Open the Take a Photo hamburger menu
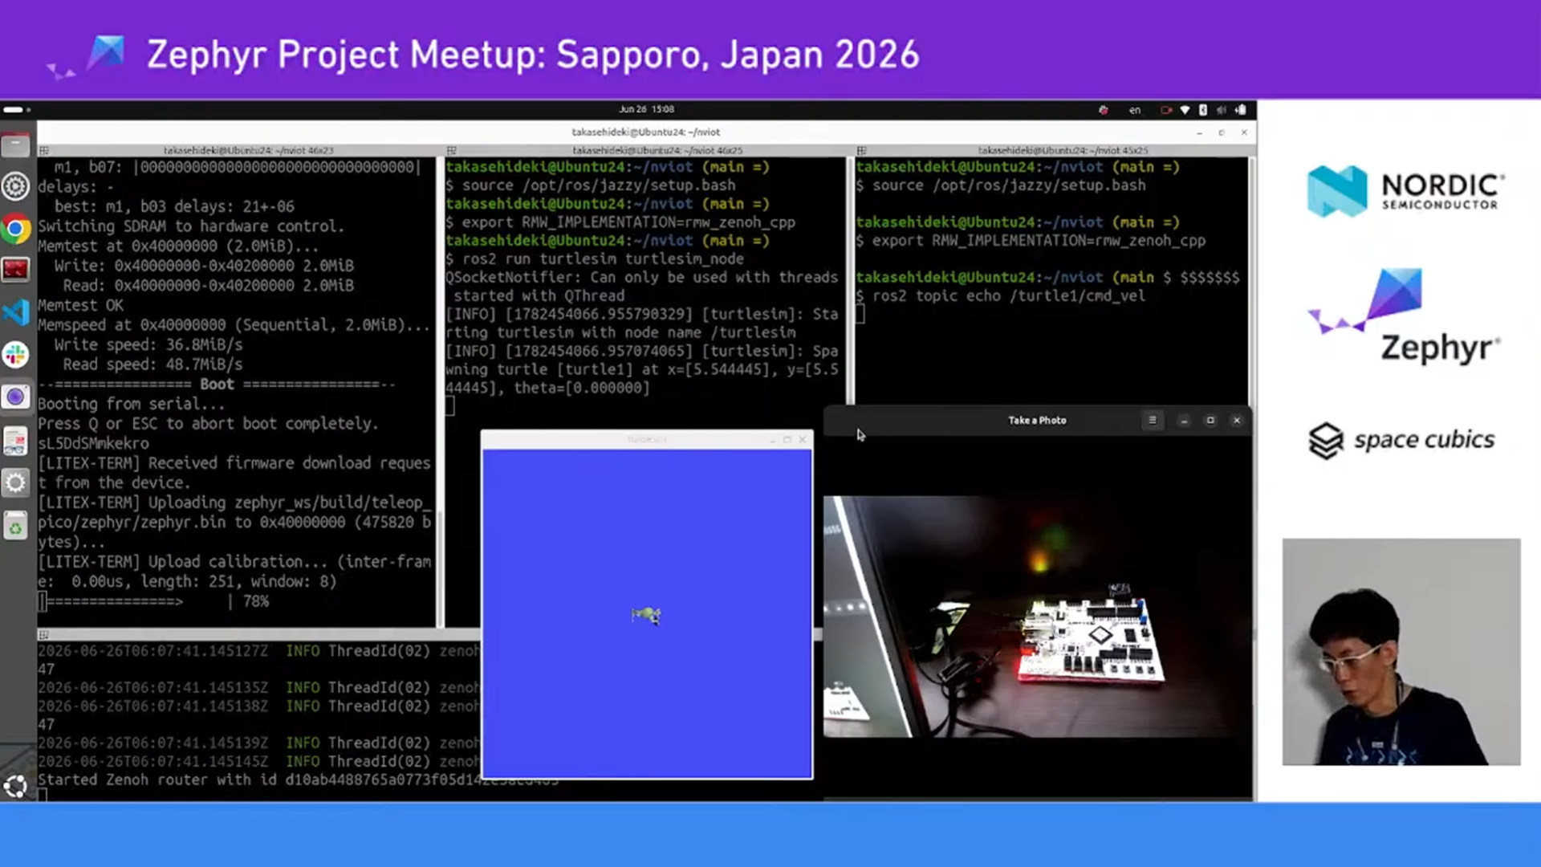This screenshot has width=1541, height=867. point(1153,420)
